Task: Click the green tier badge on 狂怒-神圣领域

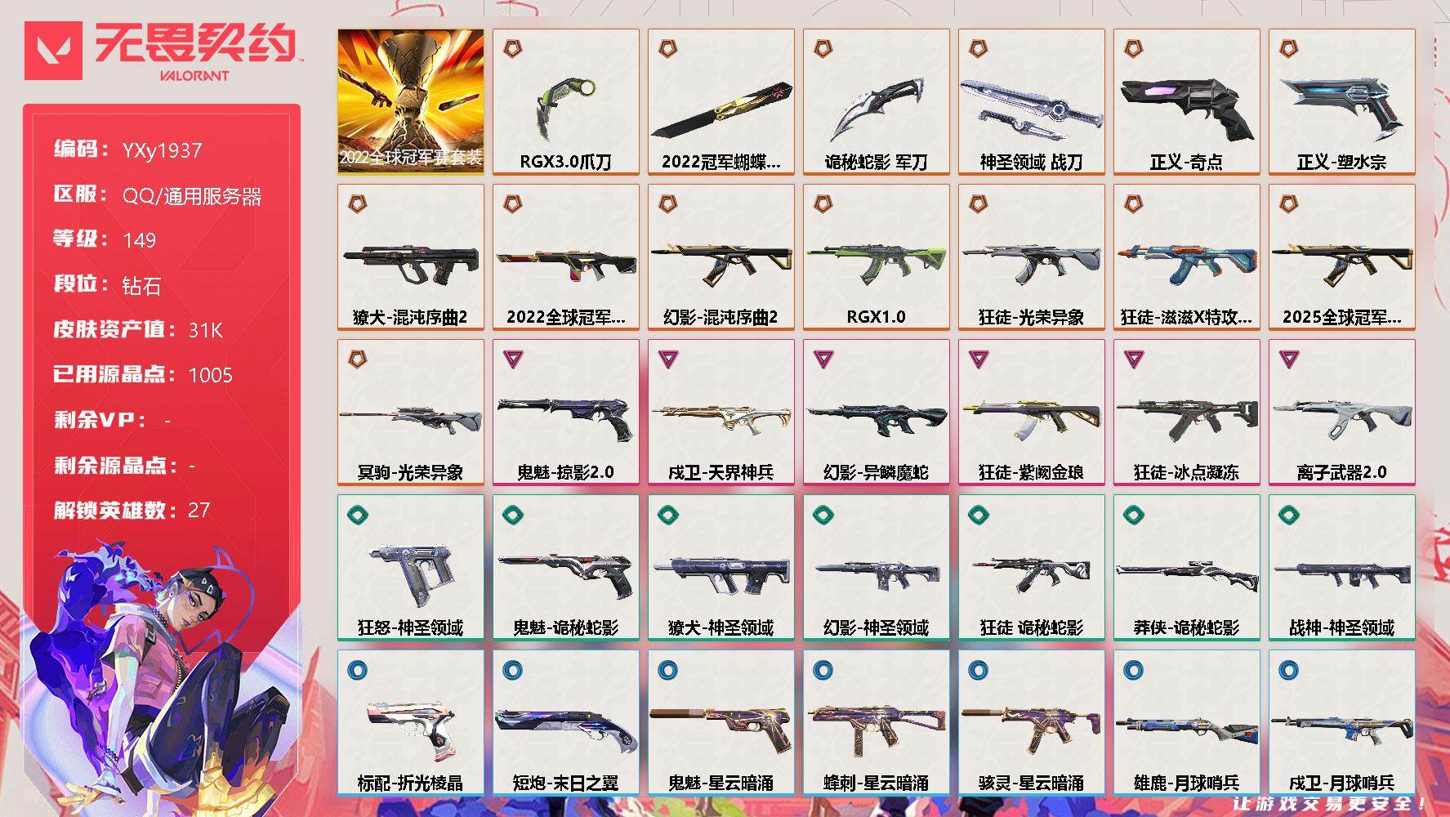Action: tap(358, 515)
